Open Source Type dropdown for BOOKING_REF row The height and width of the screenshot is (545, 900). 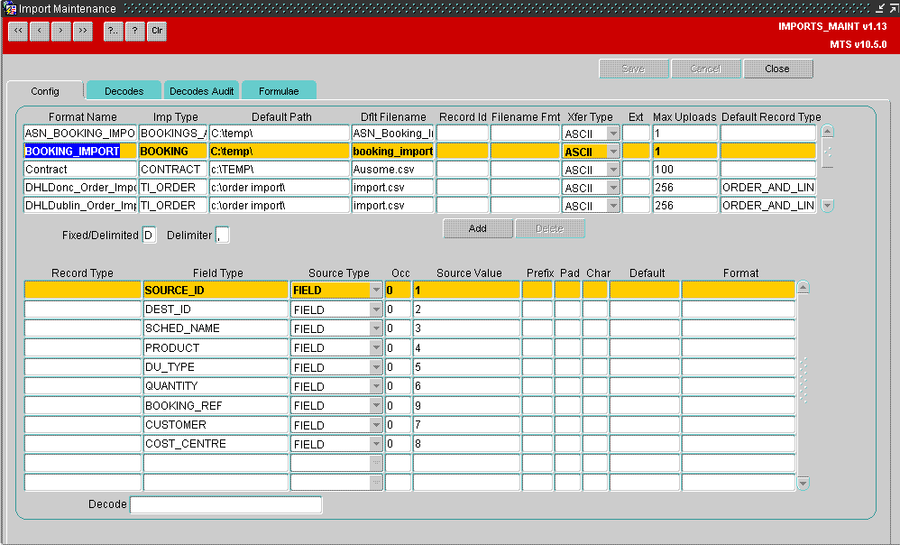click(x=376, y=405)
